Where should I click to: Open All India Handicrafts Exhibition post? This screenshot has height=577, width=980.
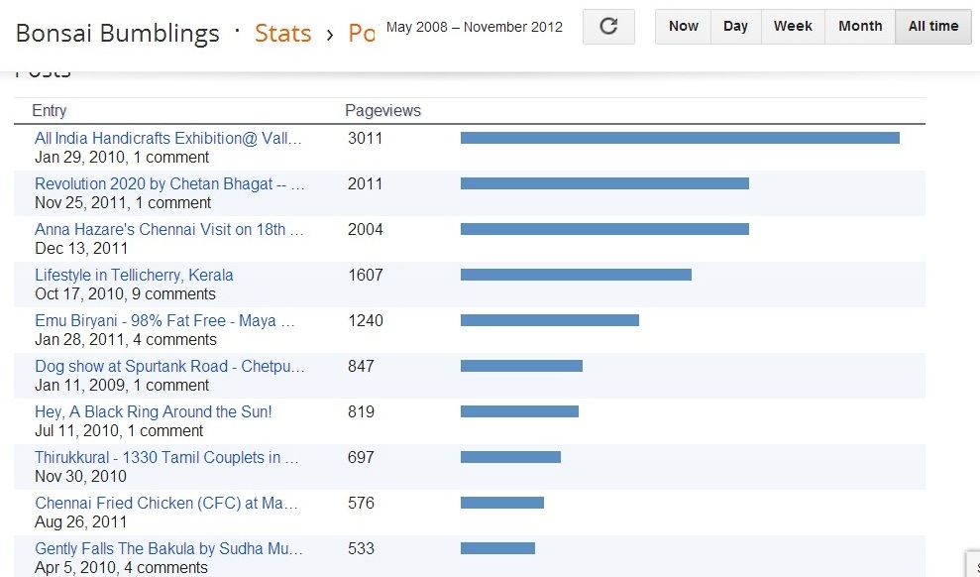pyautogui.click(x=167, y=139)
